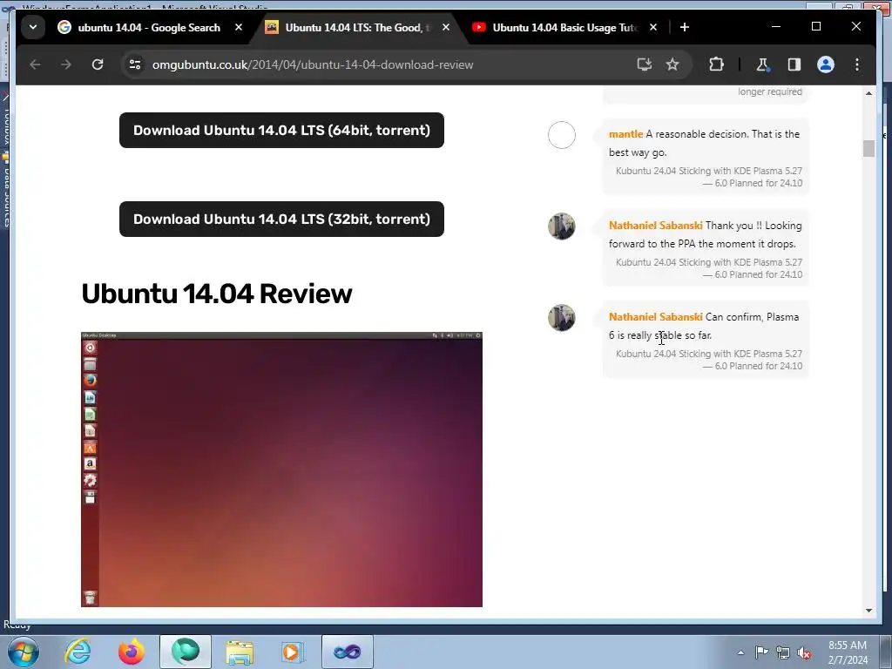The image size is (892, 669).
Task: Open Chrome Labs flask icon
Action: [x=763, y=64]
